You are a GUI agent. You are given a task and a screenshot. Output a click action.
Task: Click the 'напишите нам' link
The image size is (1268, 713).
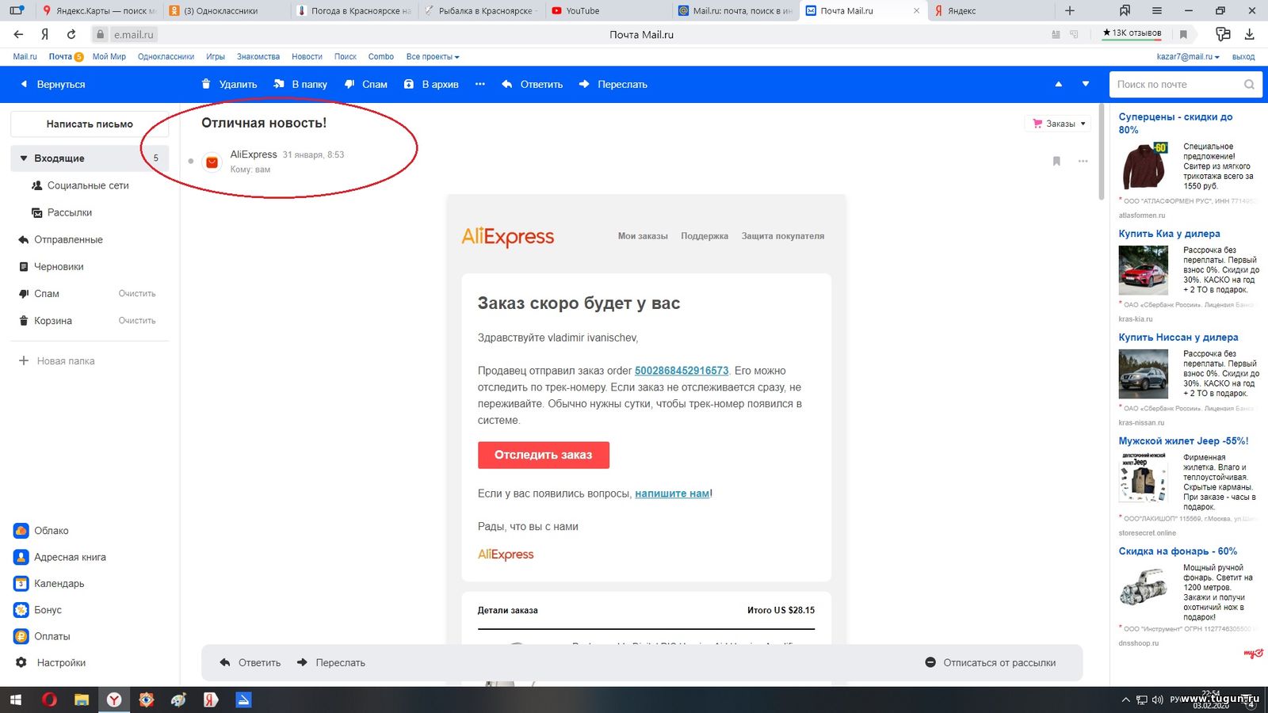[x=672, y=494]
